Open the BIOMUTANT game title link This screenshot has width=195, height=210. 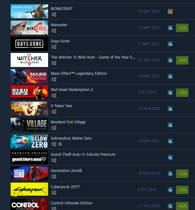(x=62, y=9)
